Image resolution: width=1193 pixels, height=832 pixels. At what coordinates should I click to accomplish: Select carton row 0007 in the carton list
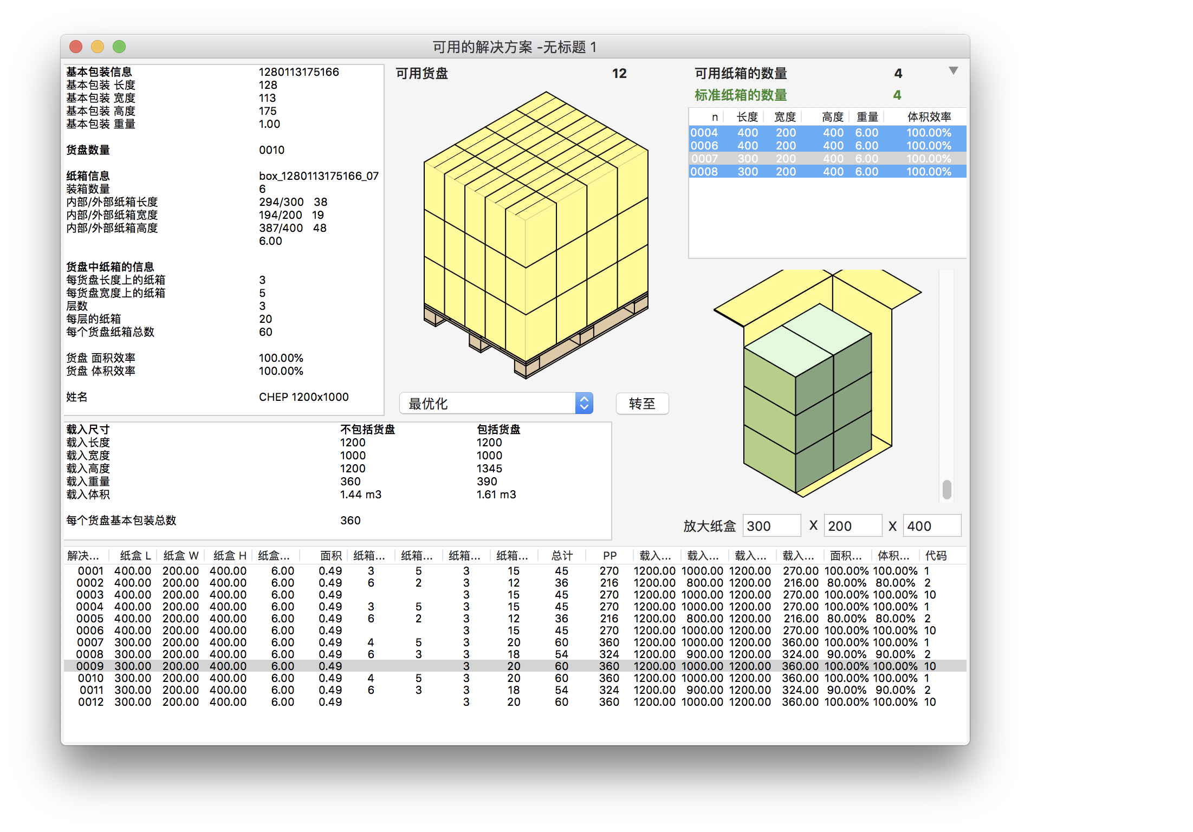click(827, 159)
